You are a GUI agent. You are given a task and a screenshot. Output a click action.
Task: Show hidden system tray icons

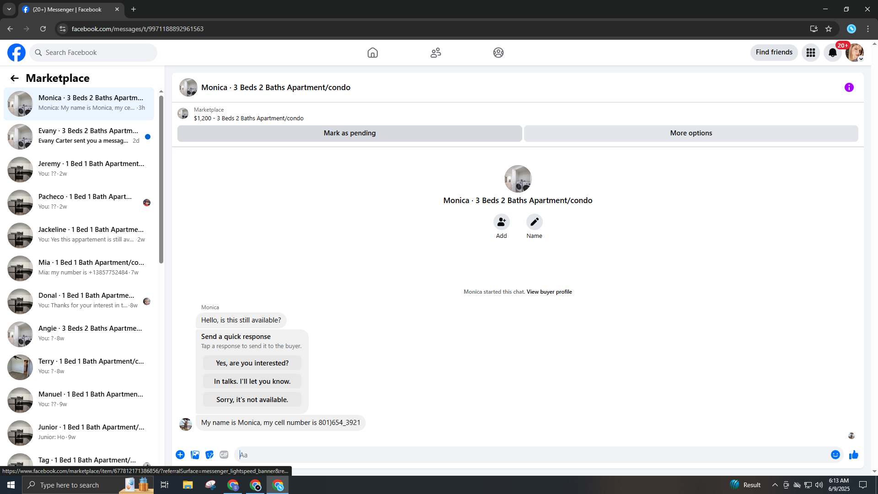click(775, 485)
